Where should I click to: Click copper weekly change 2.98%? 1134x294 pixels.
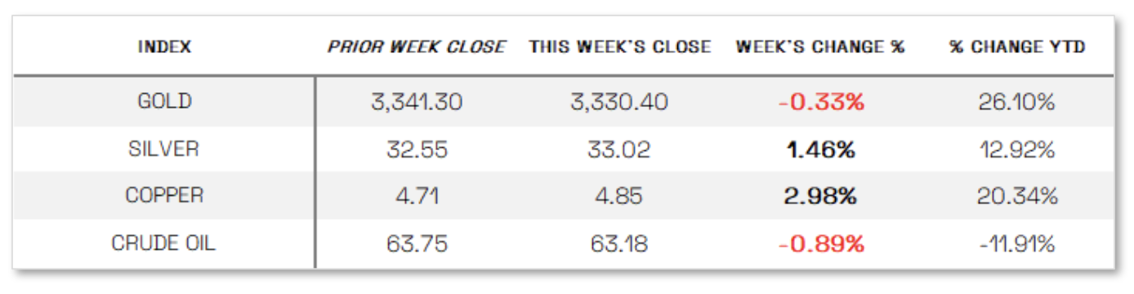tap(820, 197)
